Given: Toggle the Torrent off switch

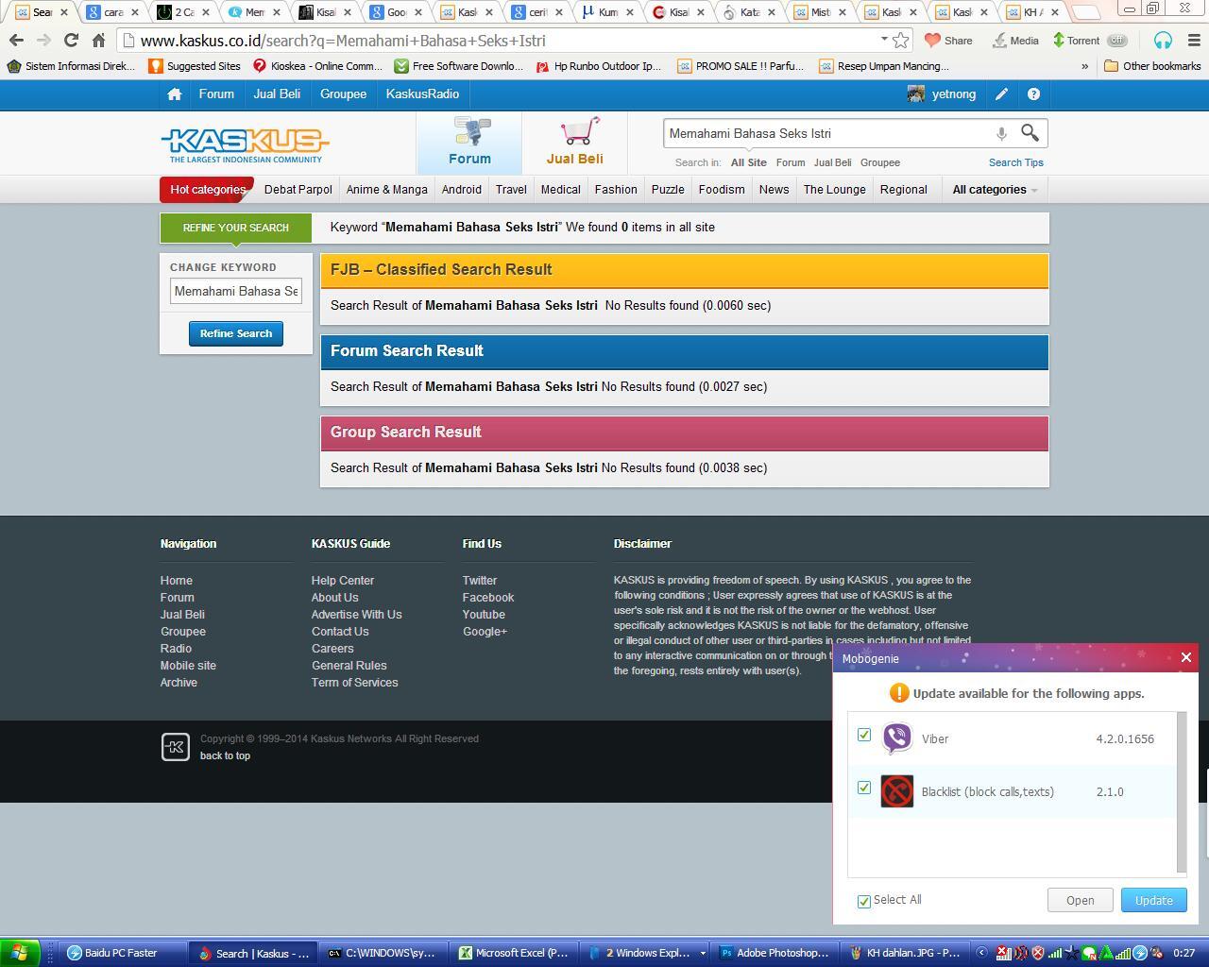Looking at the screenshot, I should click(x=1117, y=41).
